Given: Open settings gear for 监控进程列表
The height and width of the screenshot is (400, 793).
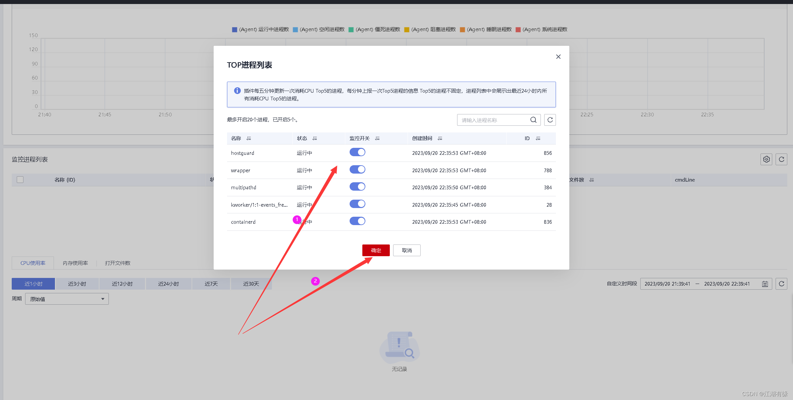Looking at the screenshot, I should (766, 160).
